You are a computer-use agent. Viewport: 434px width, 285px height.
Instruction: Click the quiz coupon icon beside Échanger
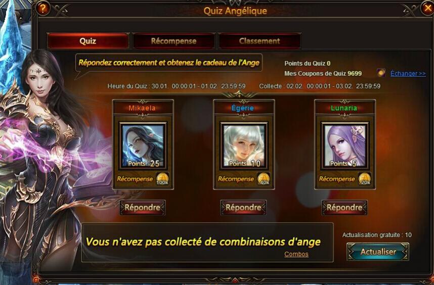pos(381,73)
